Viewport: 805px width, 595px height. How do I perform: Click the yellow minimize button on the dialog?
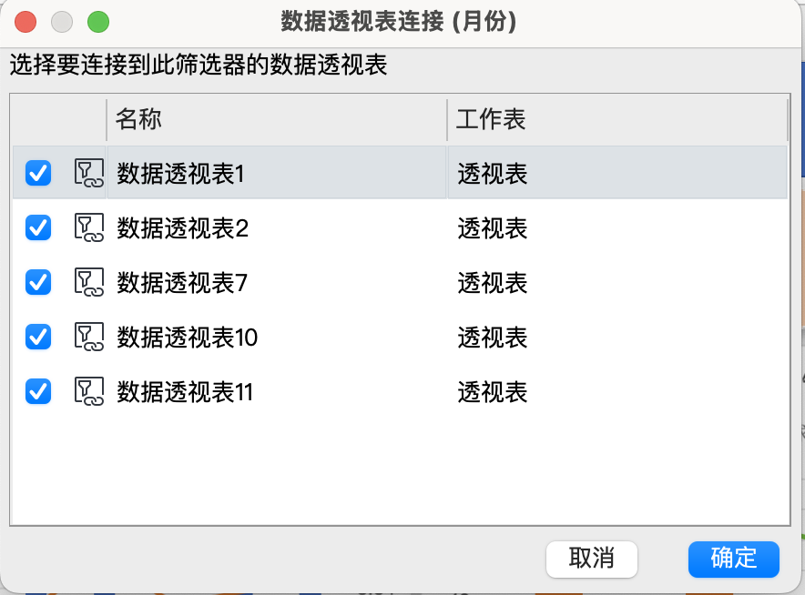click(61, 21)
